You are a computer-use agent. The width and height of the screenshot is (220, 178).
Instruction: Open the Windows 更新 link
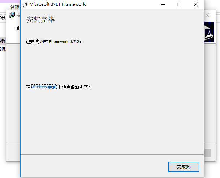44,87
